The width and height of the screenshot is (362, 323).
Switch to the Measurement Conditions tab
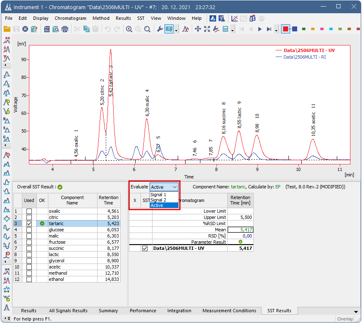229,311
